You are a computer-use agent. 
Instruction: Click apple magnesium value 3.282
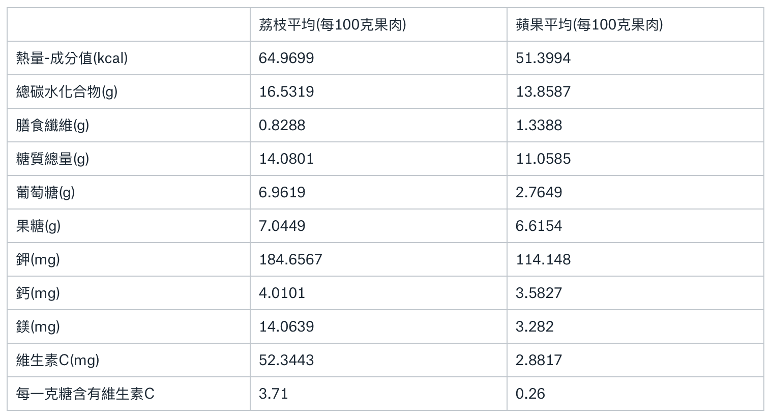535,326
